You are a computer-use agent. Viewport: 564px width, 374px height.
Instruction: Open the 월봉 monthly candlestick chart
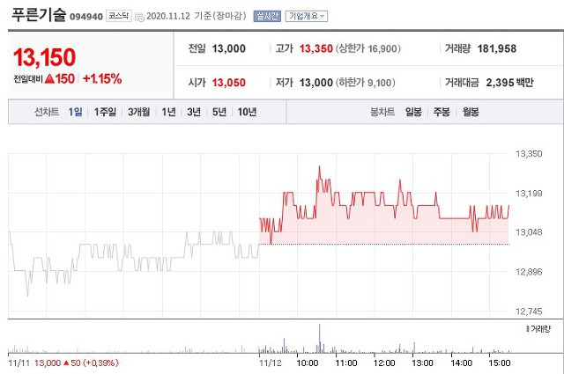point(470,112)
